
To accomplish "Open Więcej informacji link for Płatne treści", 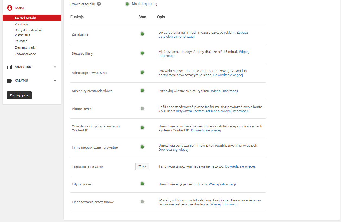I will [235, 111].
